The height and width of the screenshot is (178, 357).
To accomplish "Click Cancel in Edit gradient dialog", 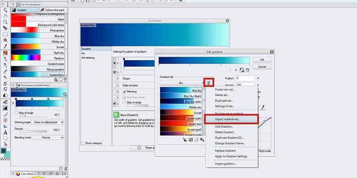I will click(x=262, y=67).
